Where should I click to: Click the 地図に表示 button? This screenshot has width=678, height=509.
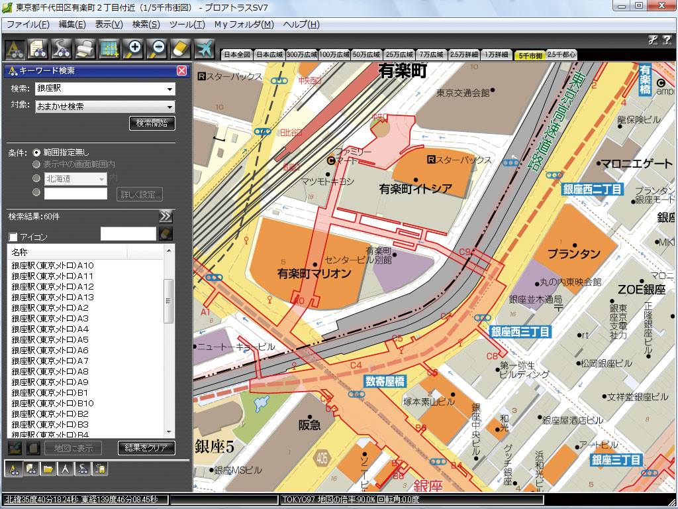(73, 448)
